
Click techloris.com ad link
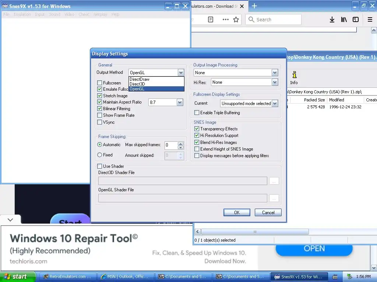point(28,261)
